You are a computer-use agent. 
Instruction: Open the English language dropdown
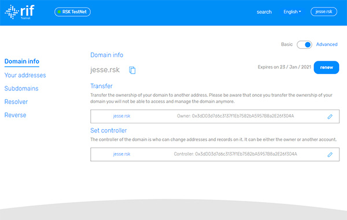(x=292, y=12)
